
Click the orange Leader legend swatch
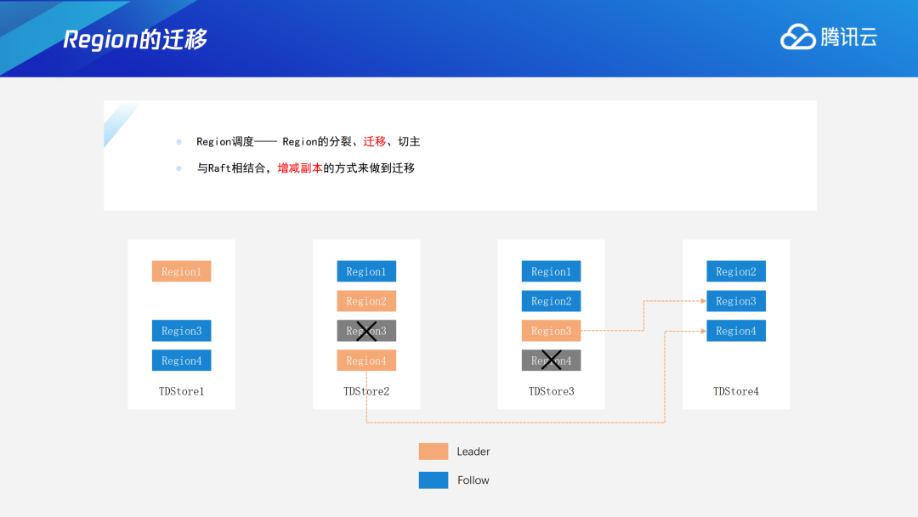pos(433,452)
